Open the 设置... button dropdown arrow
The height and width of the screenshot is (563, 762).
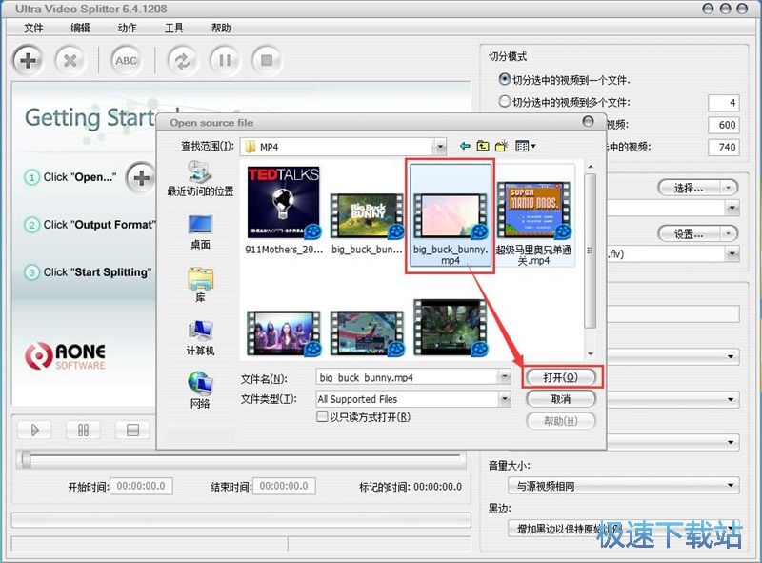coord(728,233)
